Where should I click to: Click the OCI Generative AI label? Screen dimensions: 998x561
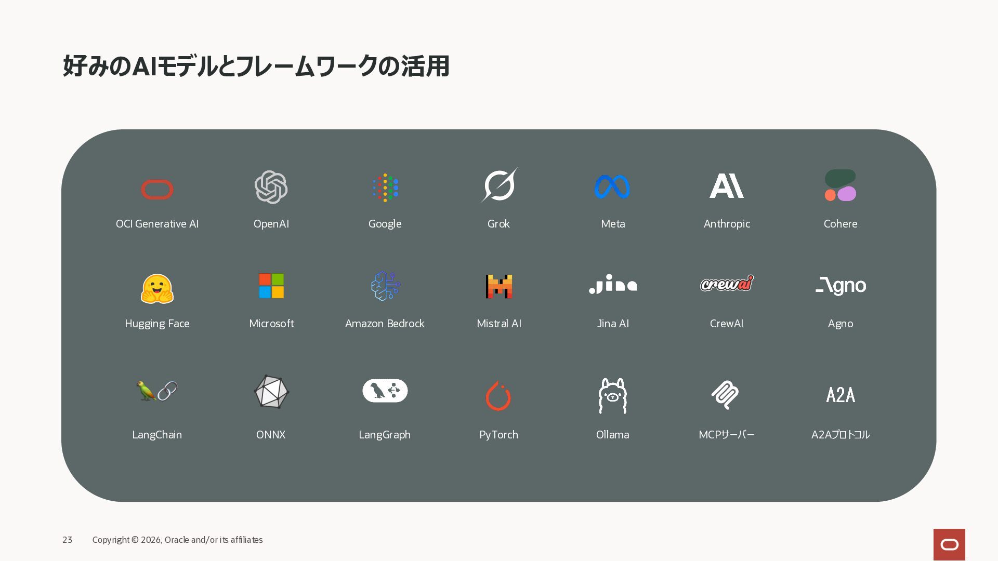click(x=157, y=224)
